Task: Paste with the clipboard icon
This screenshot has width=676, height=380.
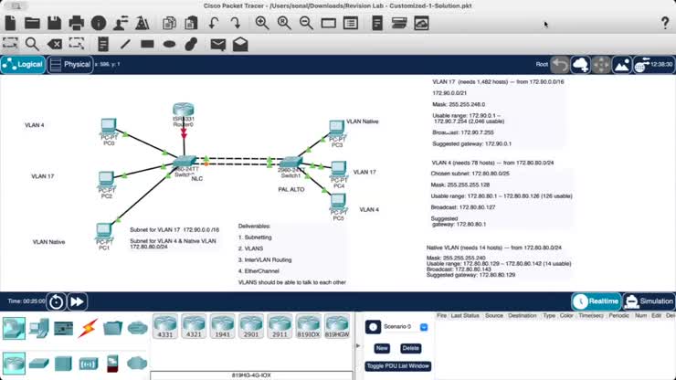Action: [191, 23]
